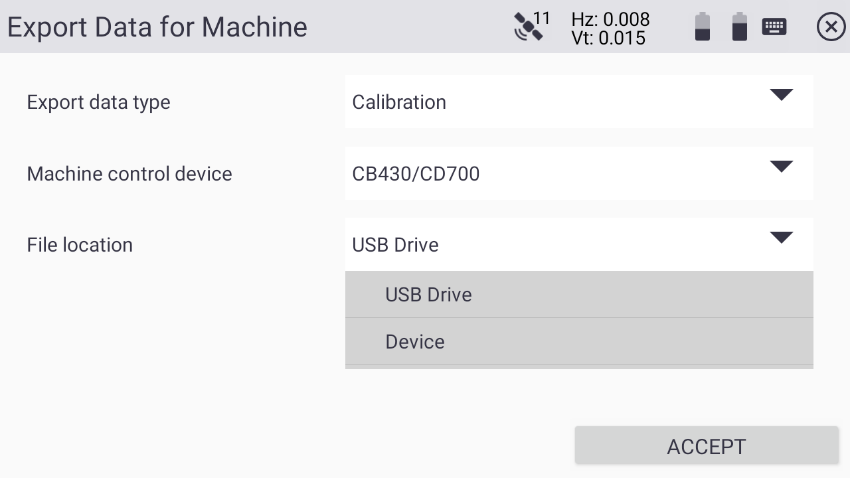Tap the satellite count number 11

(x=542, y=19)
